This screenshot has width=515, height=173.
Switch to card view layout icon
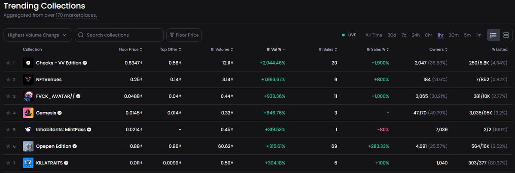tap(506, 35)
